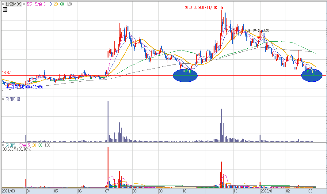Click the small square before 한컴MDS
Screen dimensions: 327x194
3,4
